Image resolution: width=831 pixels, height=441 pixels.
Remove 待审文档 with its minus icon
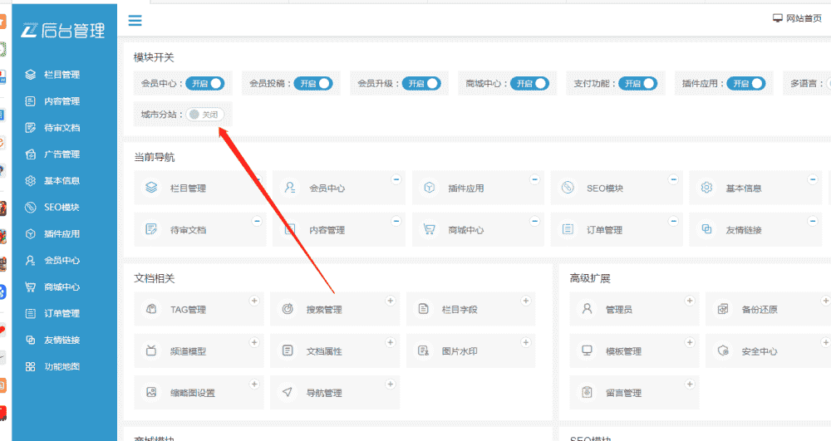257,221
